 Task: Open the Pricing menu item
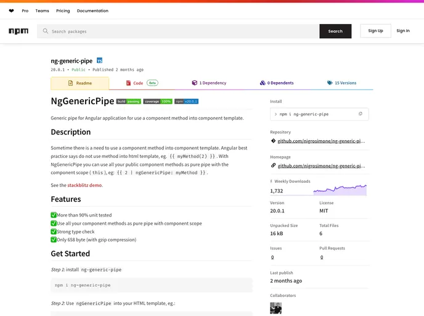63,10
